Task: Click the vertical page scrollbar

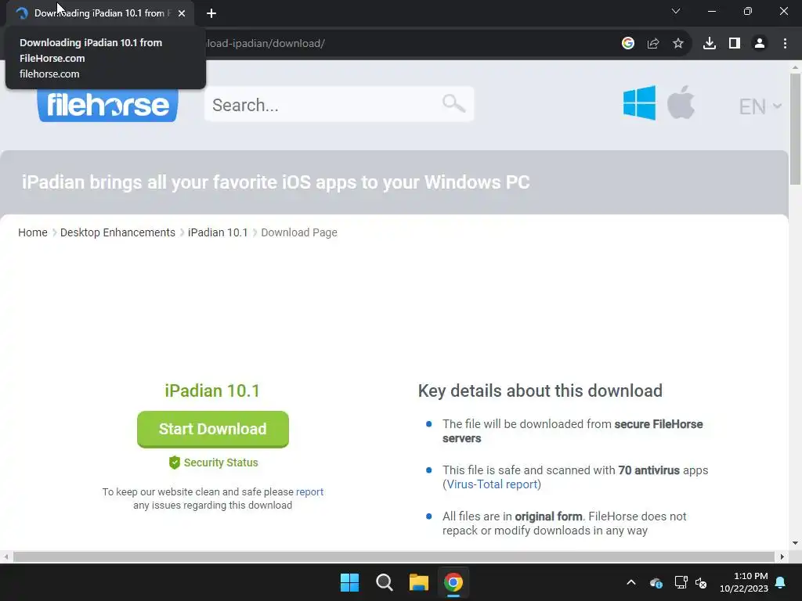Action: tap(795, 129)
